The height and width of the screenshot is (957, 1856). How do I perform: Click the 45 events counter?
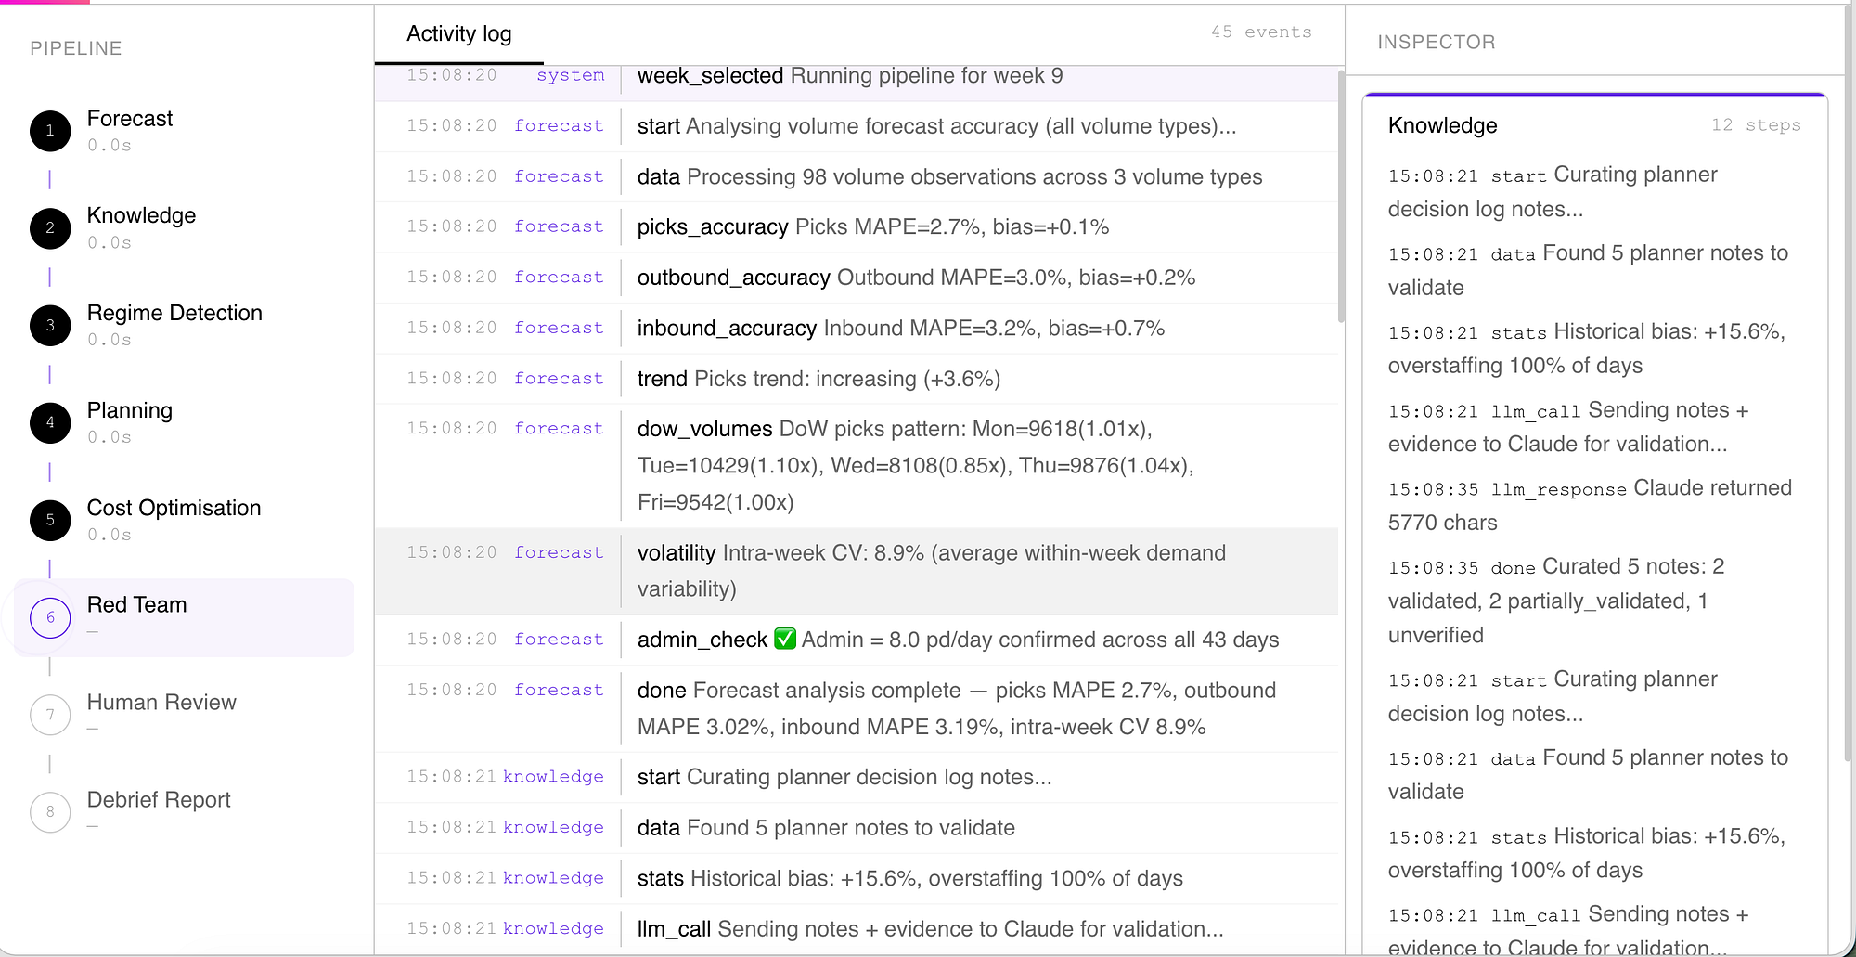coord(1261,32)
